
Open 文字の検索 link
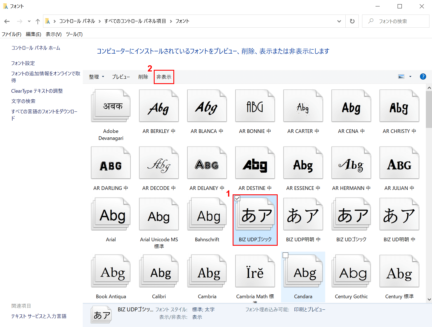click(23, 101)
